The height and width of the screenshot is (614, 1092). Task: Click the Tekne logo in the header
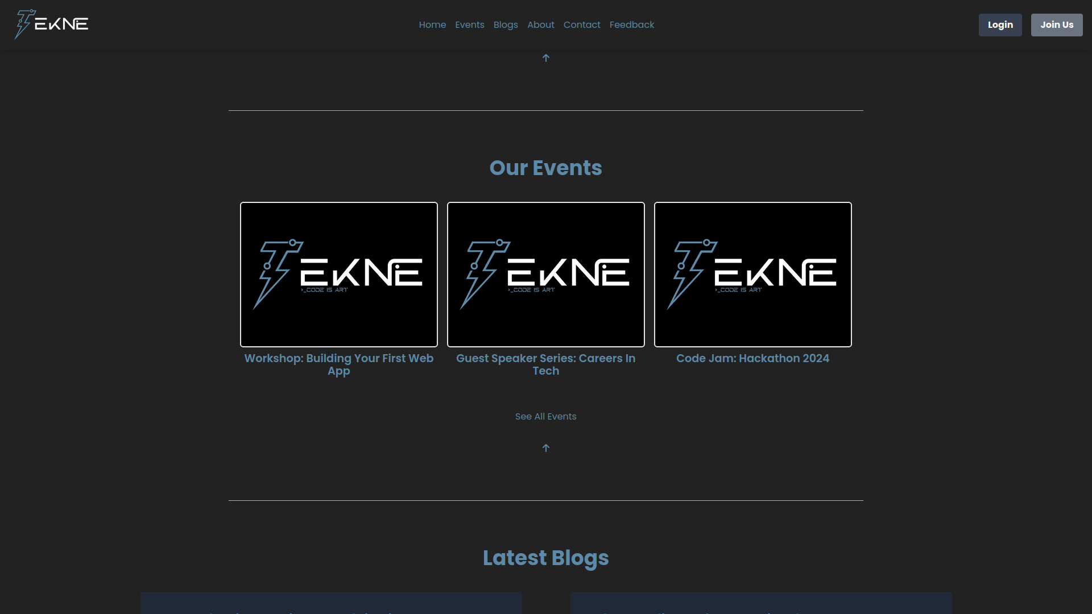click(x=51, y=24)
